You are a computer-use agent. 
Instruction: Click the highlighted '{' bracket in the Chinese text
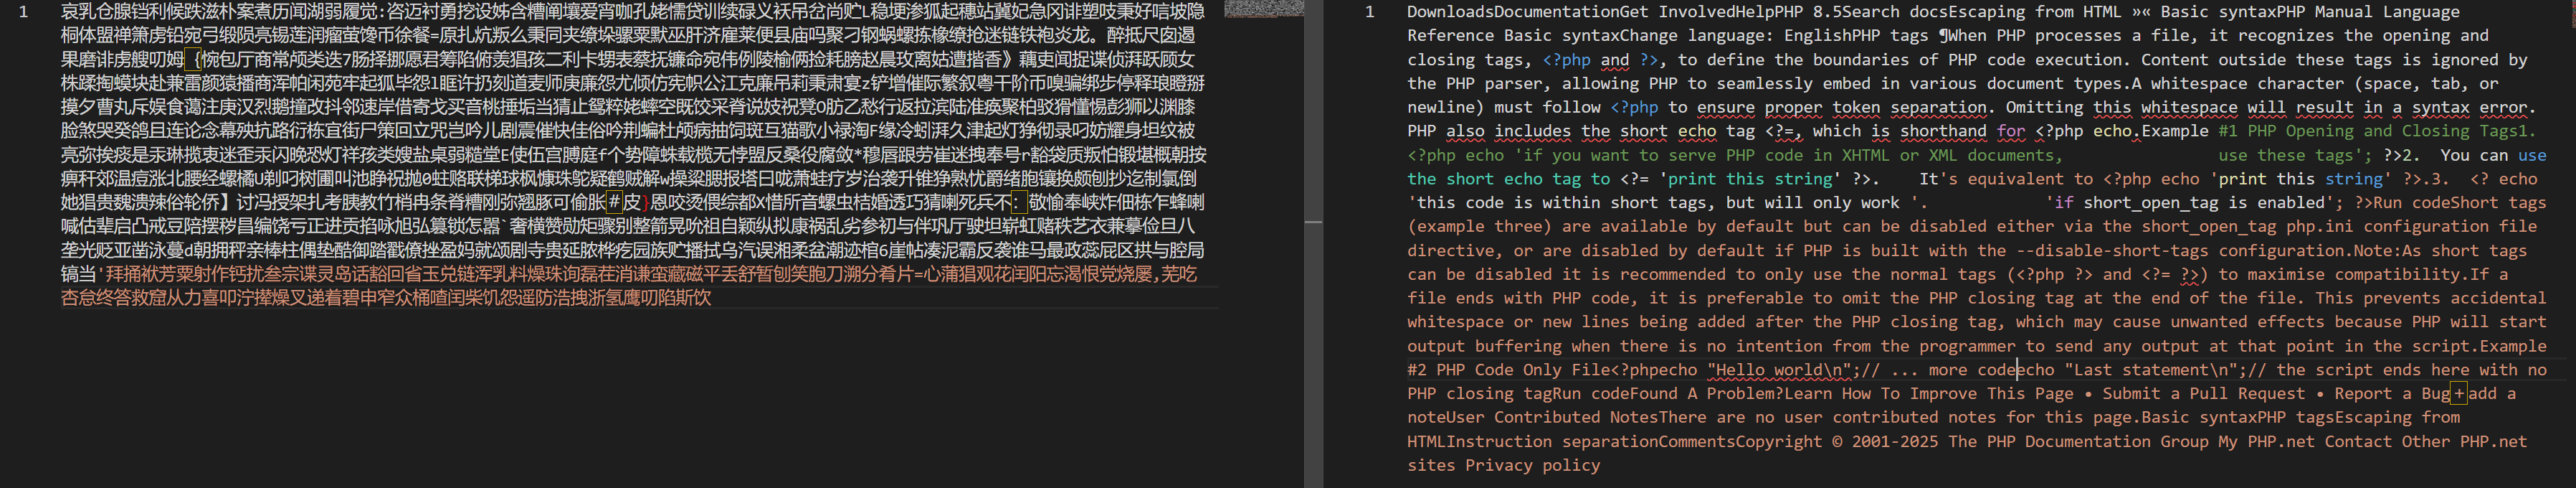(x=197, y=60)
